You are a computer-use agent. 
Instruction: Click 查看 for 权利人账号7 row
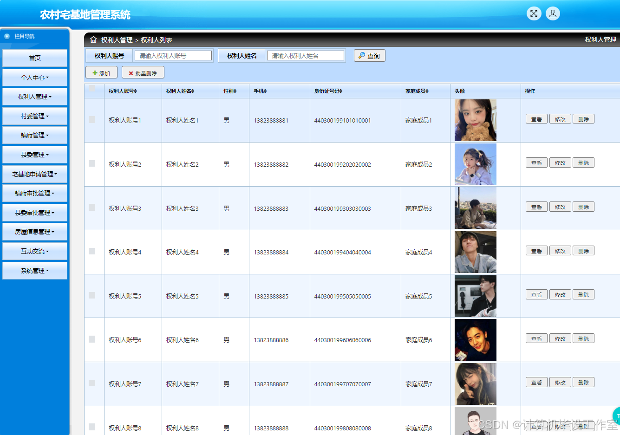pyautogui.click(x=536, y=383)
